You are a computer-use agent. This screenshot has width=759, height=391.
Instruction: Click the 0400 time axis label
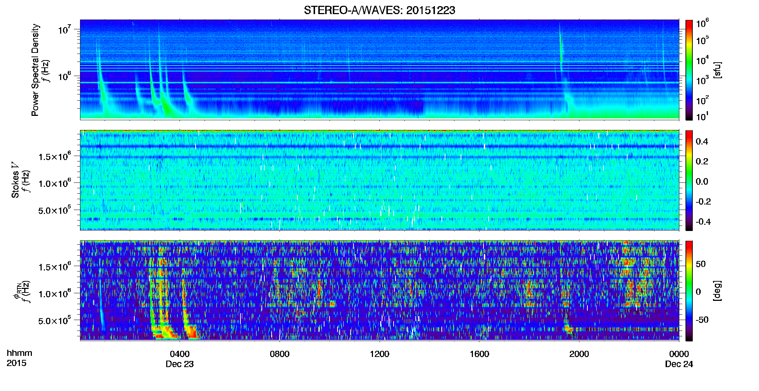point(180,354)
